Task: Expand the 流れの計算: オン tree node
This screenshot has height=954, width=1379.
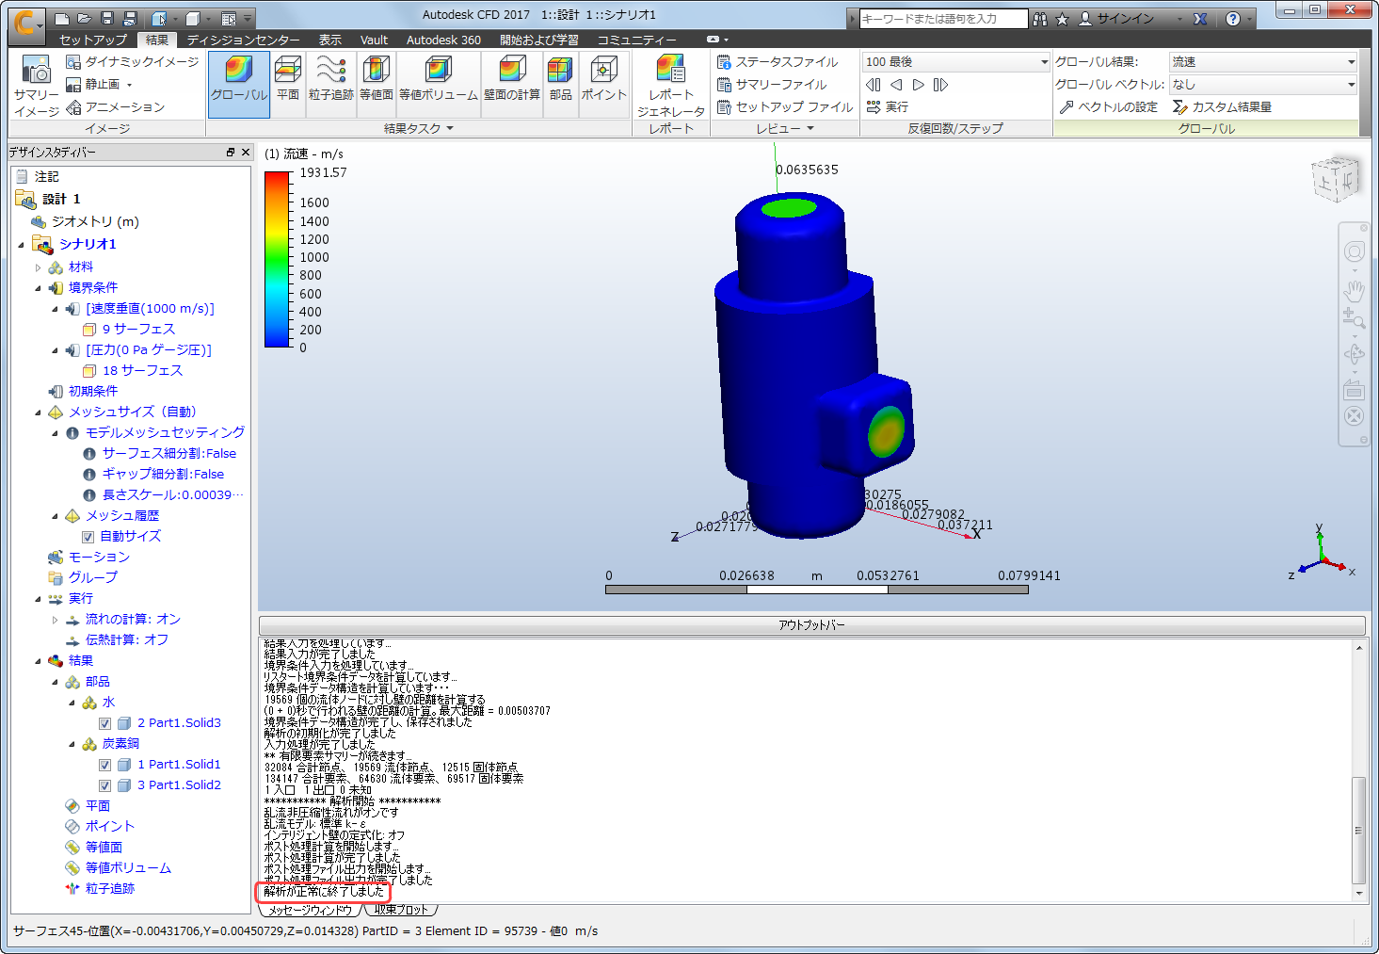Action: pos(56,620)
